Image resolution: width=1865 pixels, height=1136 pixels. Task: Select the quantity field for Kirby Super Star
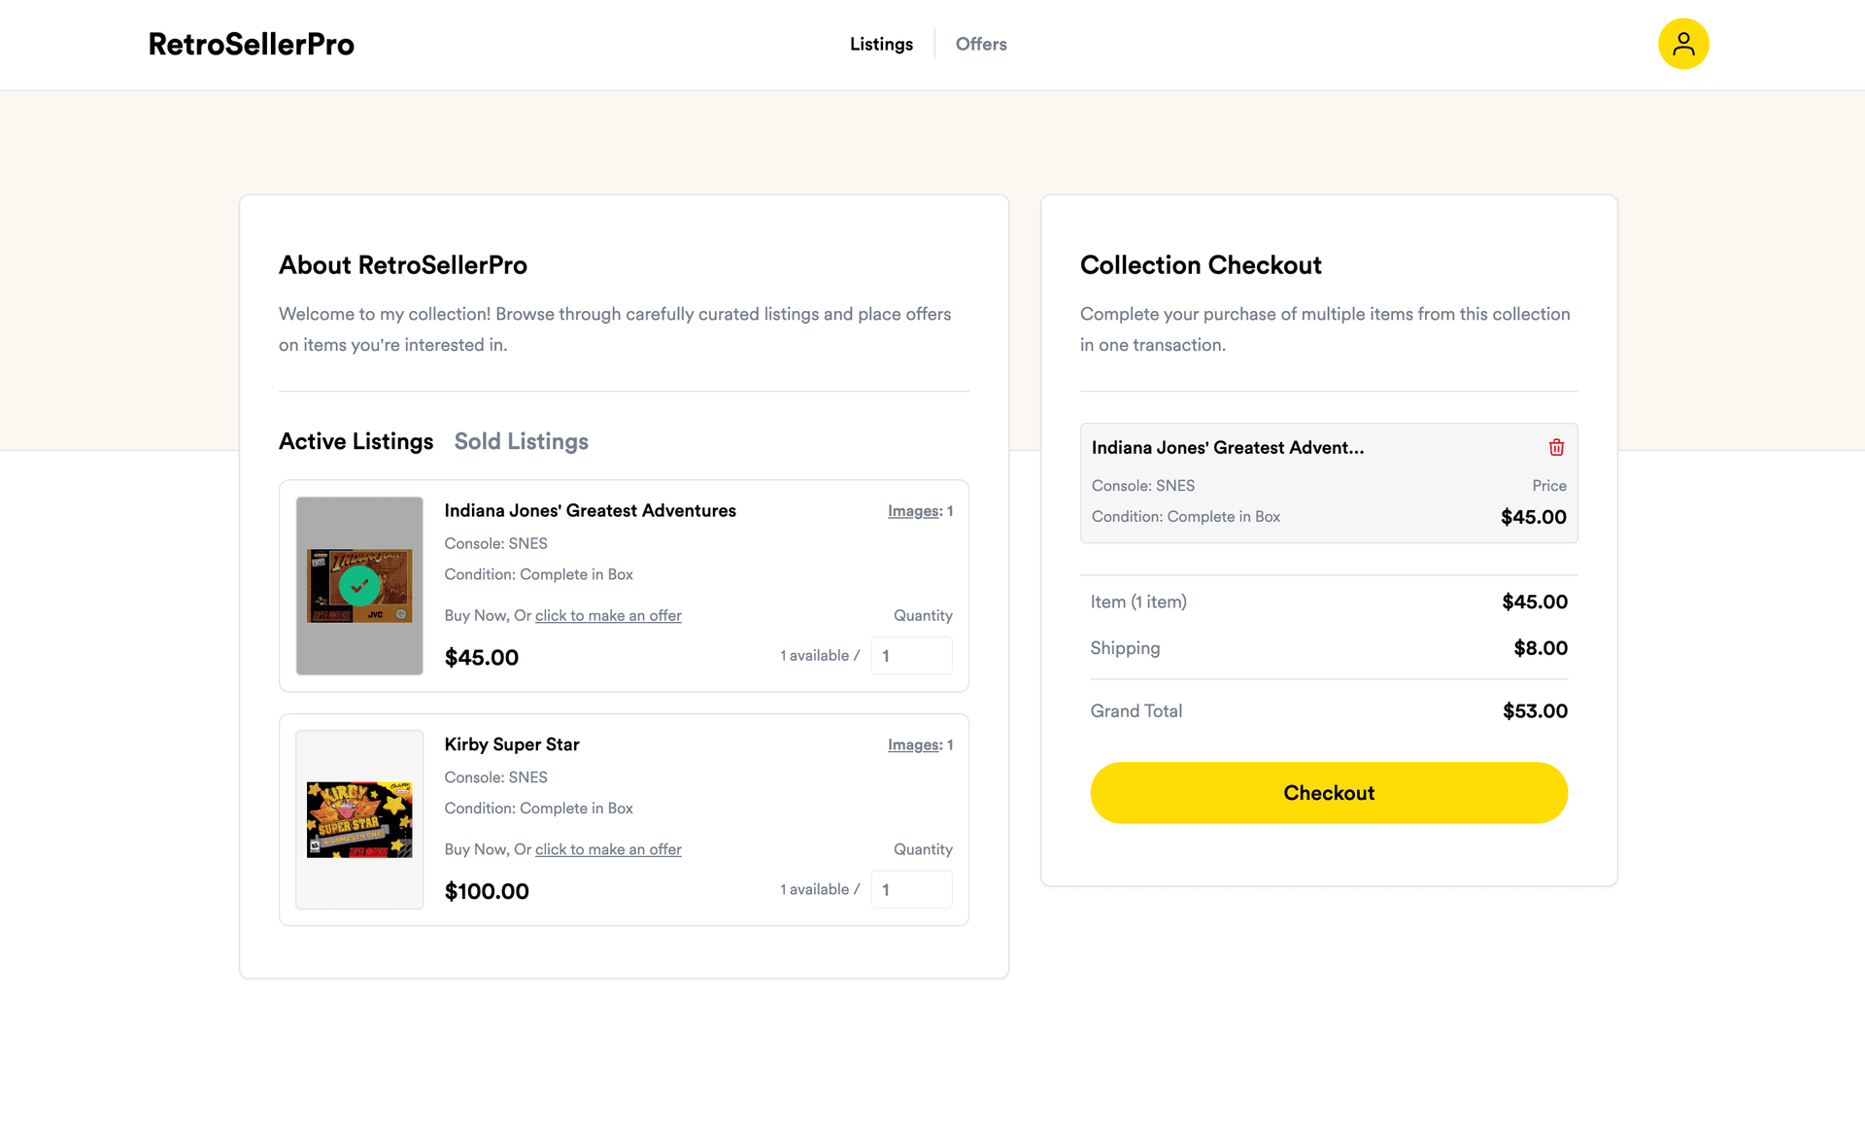coord(911,889)
